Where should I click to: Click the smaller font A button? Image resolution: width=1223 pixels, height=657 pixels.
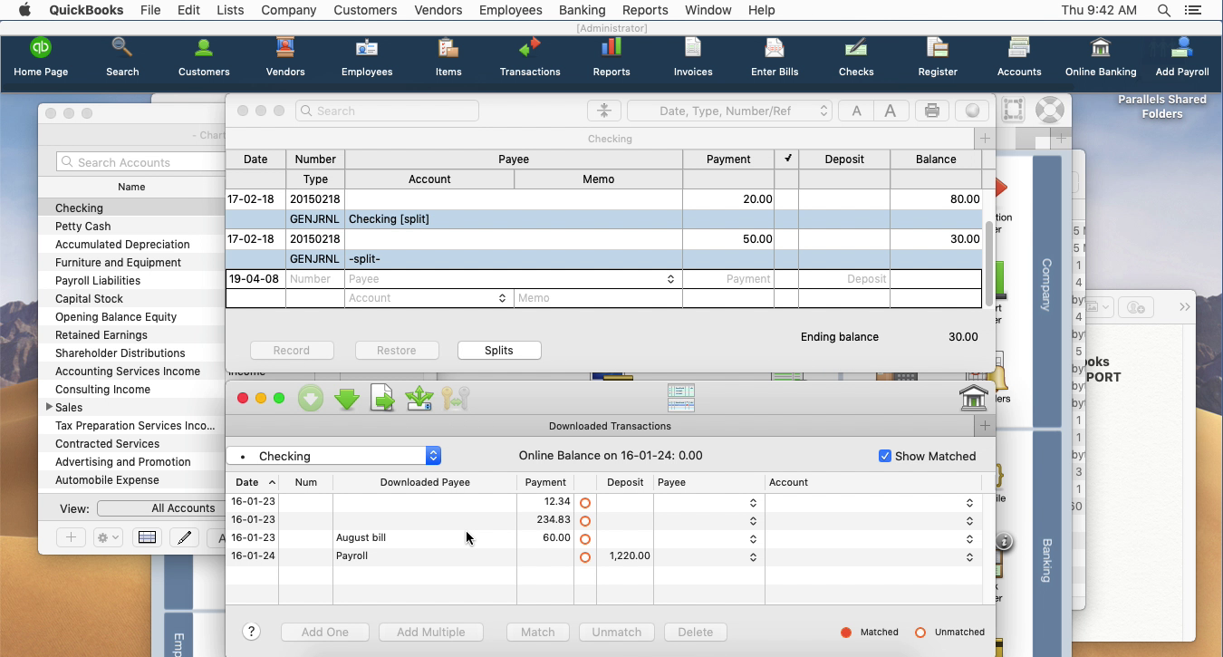point(856,111)
